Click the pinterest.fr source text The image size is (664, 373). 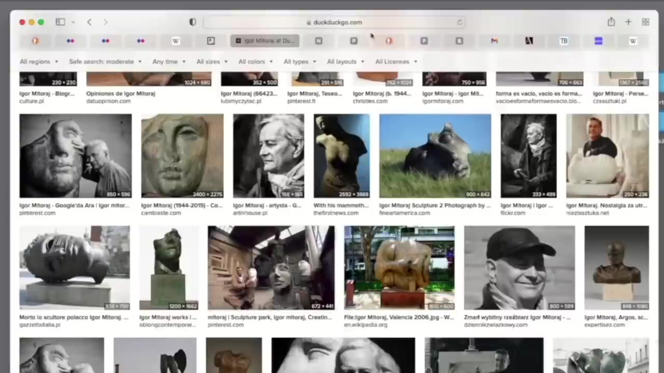[x=301, y=101]
